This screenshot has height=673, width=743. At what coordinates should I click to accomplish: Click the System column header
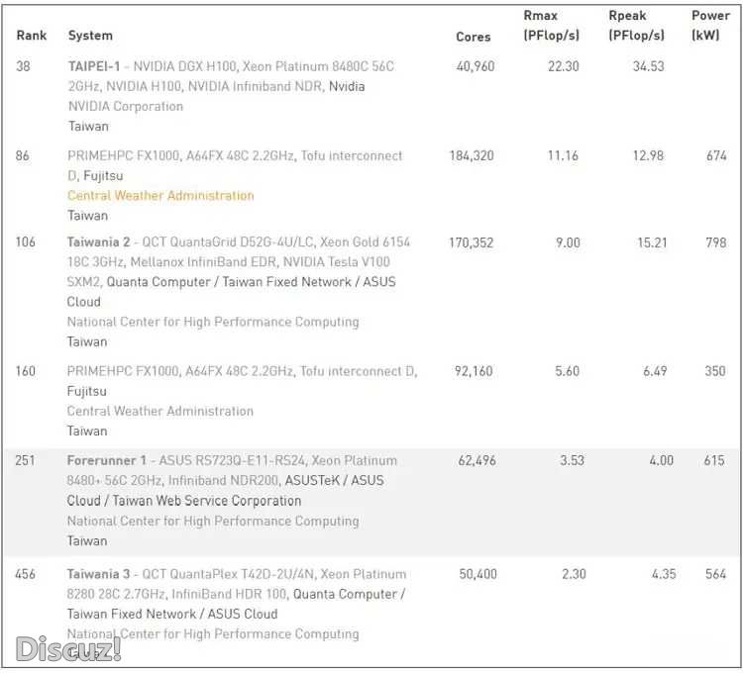click(x=90, y=36)
